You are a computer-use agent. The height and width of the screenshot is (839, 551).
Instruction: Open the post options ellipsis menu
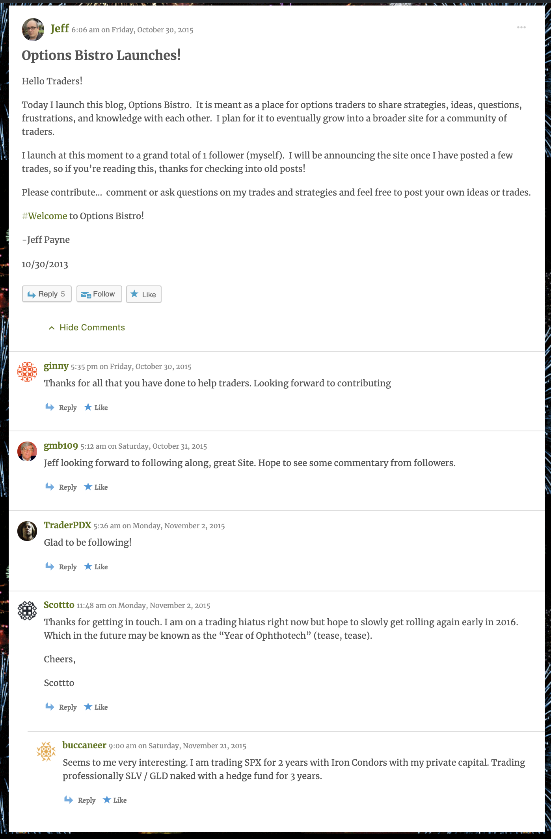click(x=521, y=27)
